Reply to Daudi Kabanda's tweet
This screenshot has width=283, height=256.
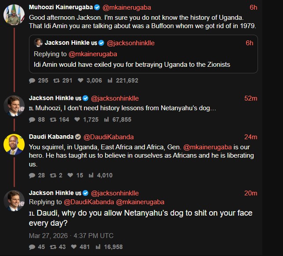[x=32, y=175]
